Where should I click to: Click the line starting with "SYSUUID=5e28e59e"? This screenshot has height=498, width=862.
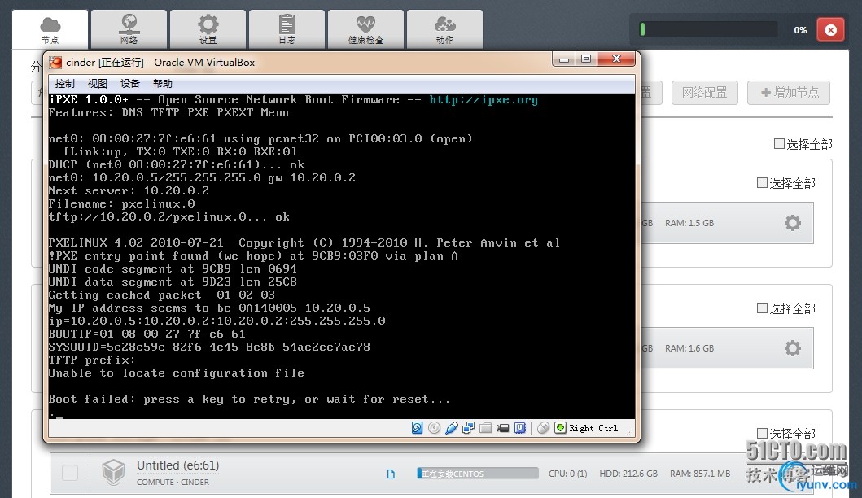[209, 347]
